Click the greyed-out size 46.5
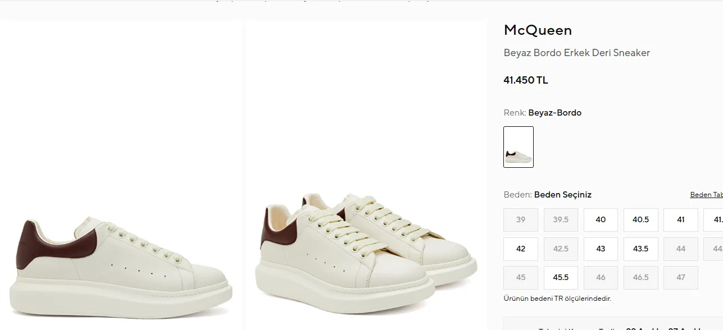 pyautogui.click(x=640, y=278)
